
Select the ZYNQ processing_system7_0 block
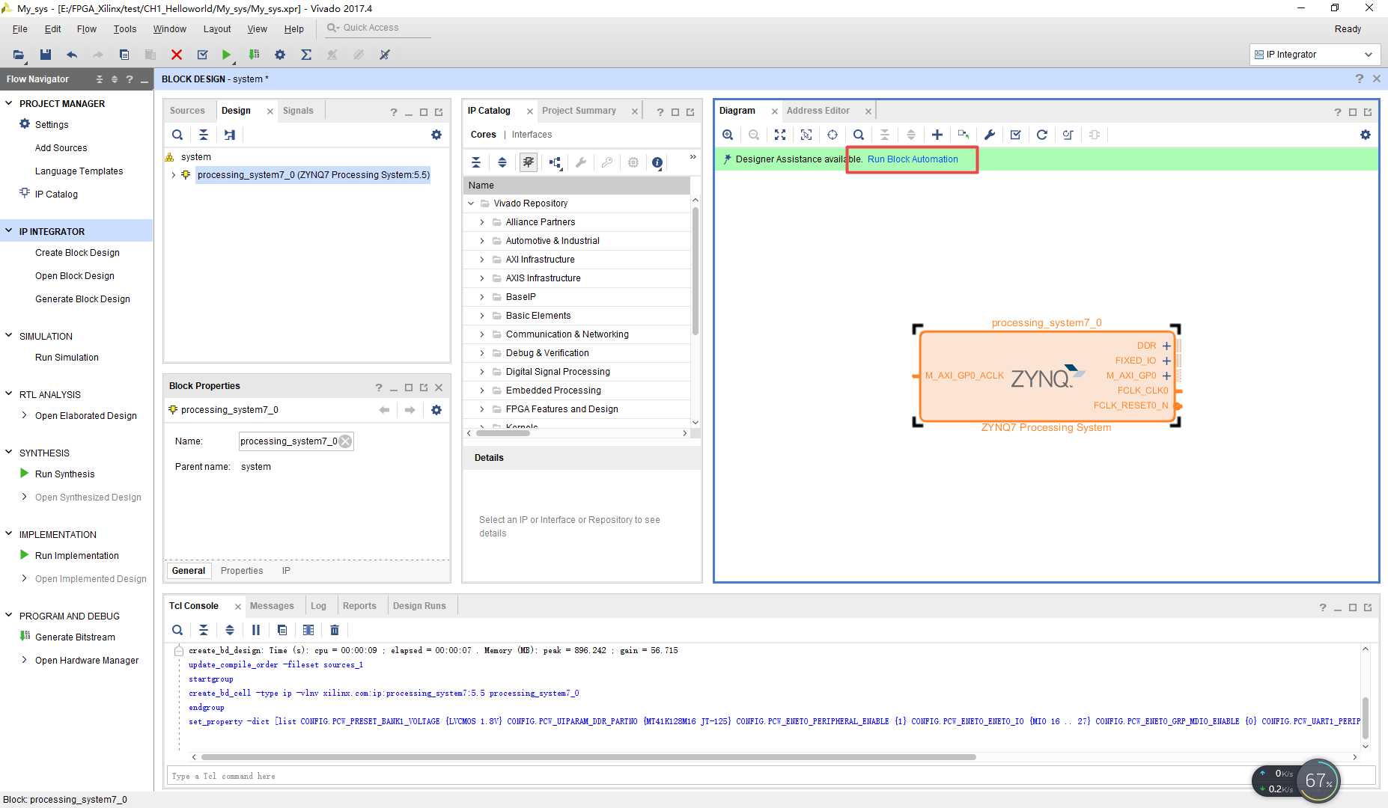1047,376
